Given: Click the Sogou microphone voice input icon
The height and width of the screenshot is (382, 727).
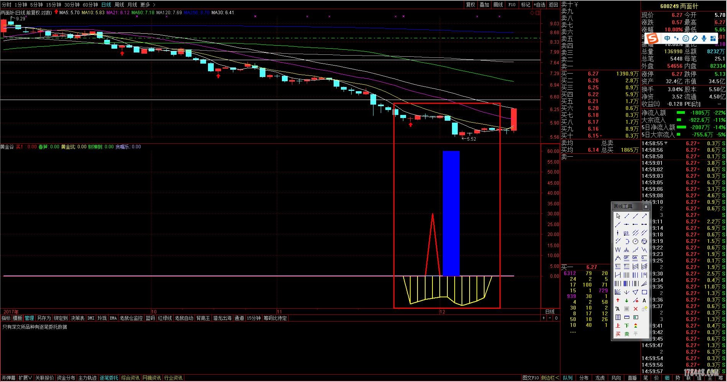Looking at the screenshot, I should 704,38.
